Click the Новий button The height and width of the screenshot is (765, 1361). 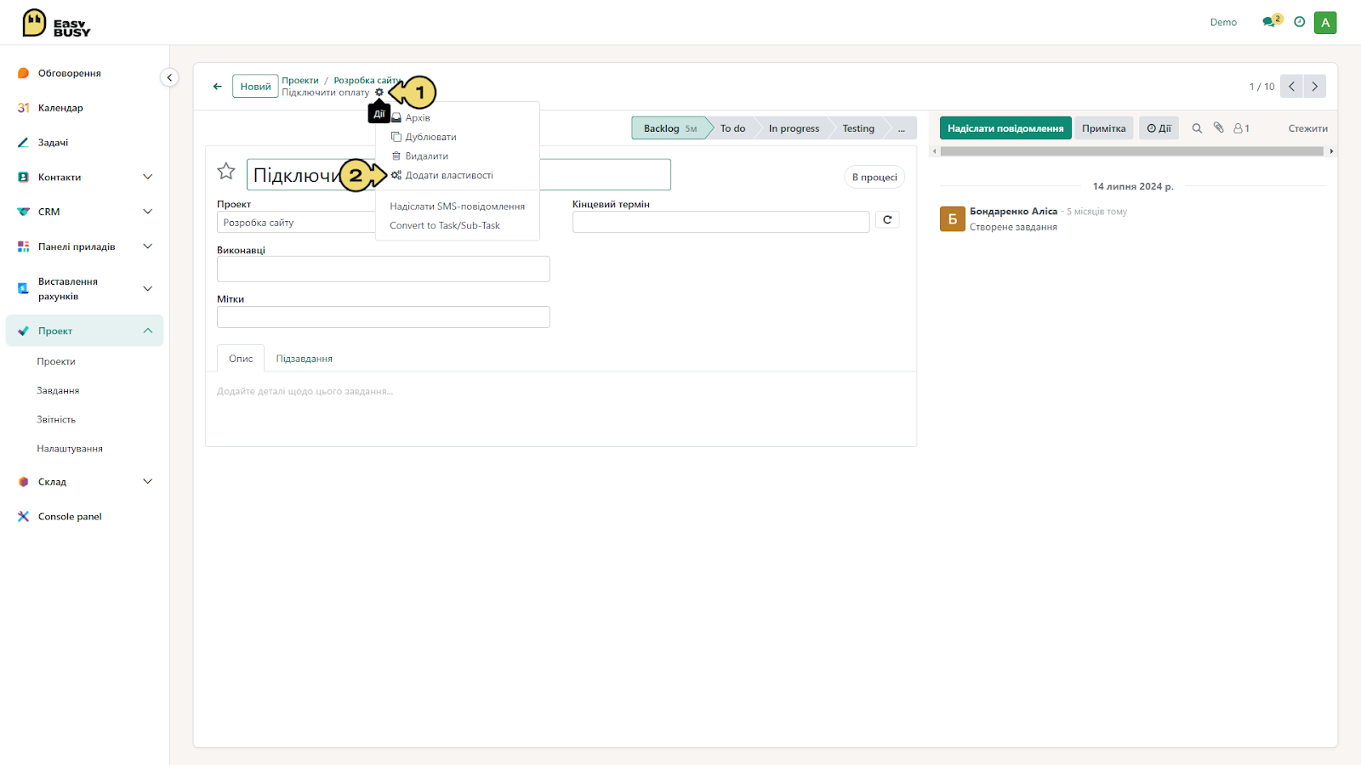coord(255,87)
